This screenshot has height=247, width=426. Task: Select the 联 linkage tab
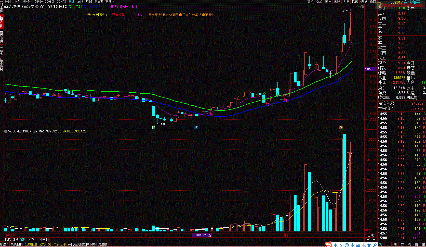(x=409, y=244)
